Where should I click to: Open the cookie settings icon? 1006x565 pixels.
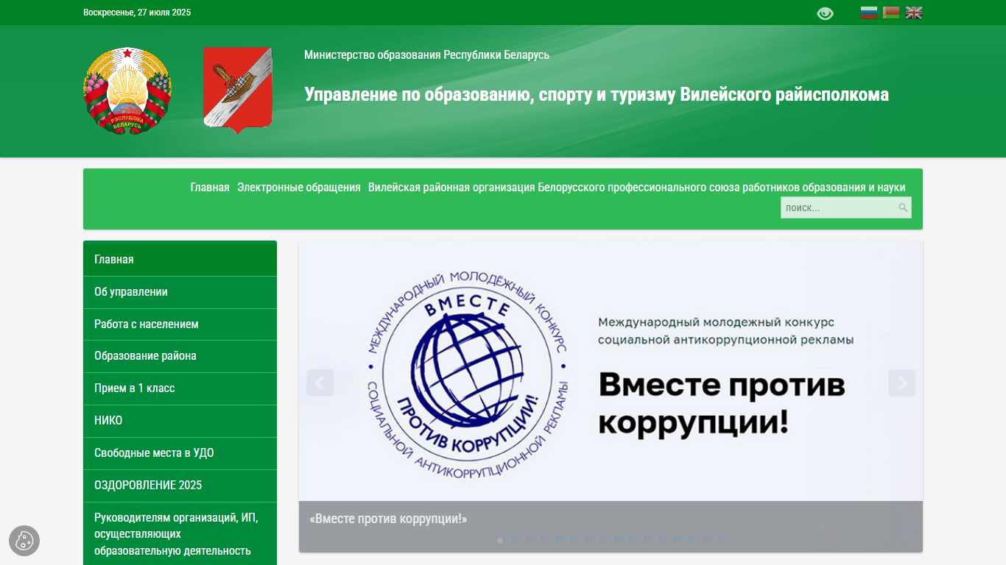click(24, 541)
